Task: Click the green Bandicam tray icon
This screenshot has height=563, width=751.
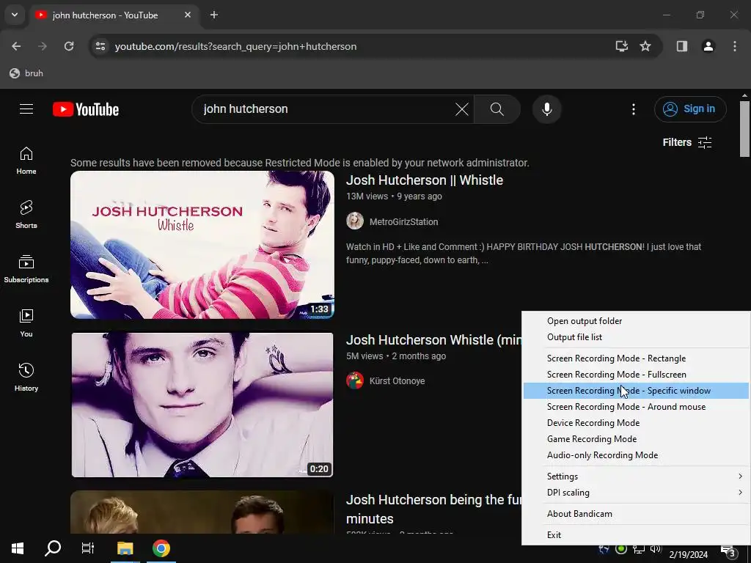Action: pyautogui.click(x=621, y=549)
